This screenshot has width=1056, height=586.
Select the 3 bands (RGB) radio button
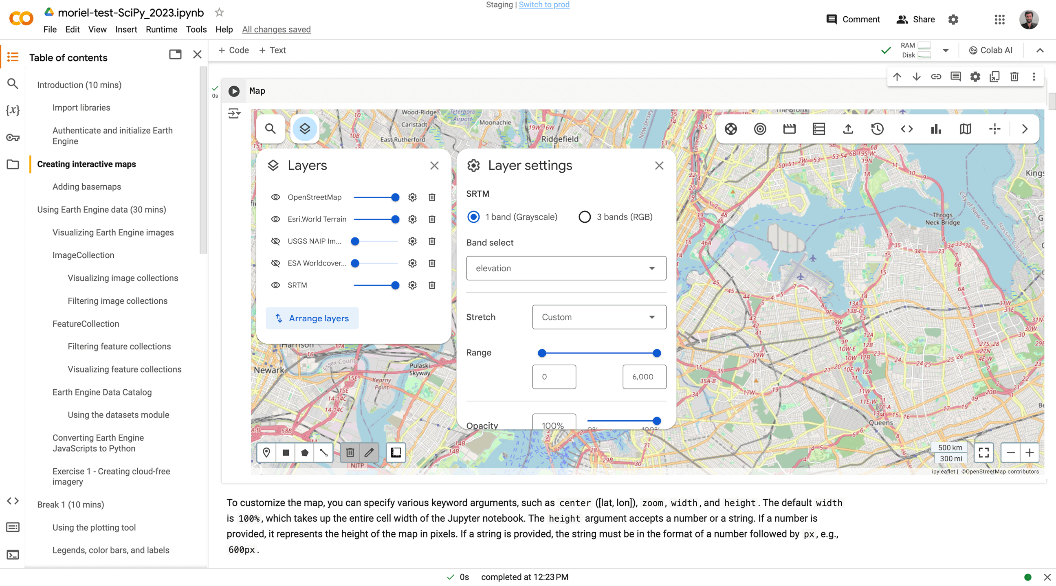click(585, 217)
